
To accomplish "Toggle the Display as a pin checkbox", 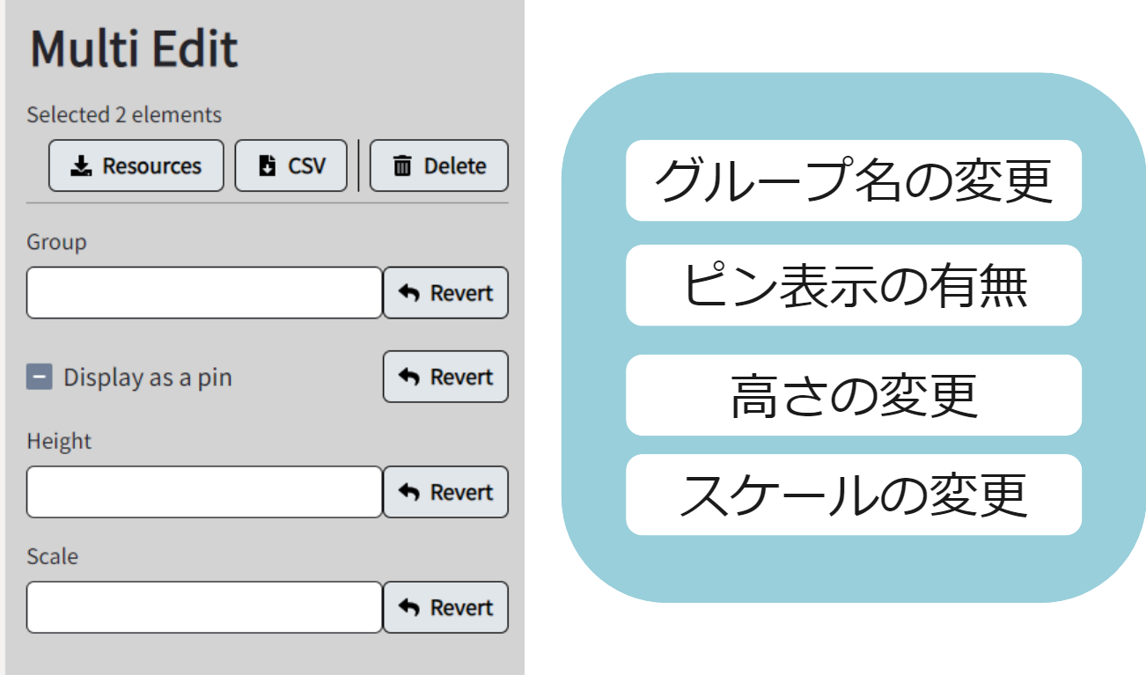I will [40, 378].
